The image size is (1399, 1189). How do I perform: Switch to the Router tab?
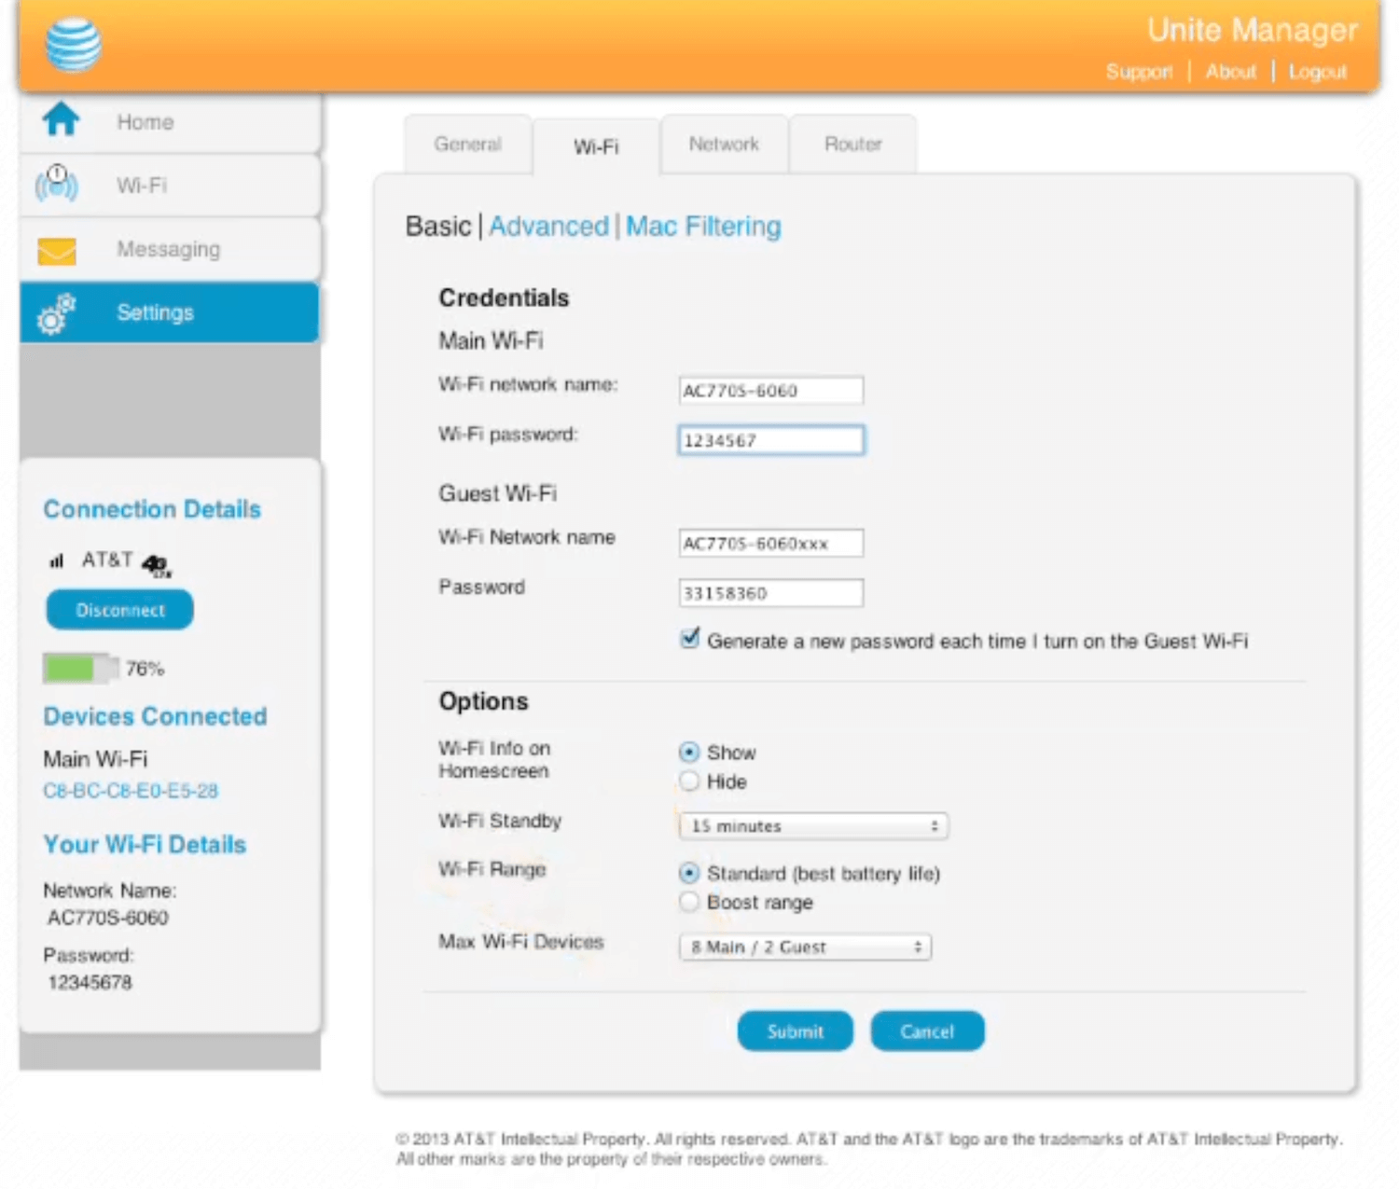852,145
